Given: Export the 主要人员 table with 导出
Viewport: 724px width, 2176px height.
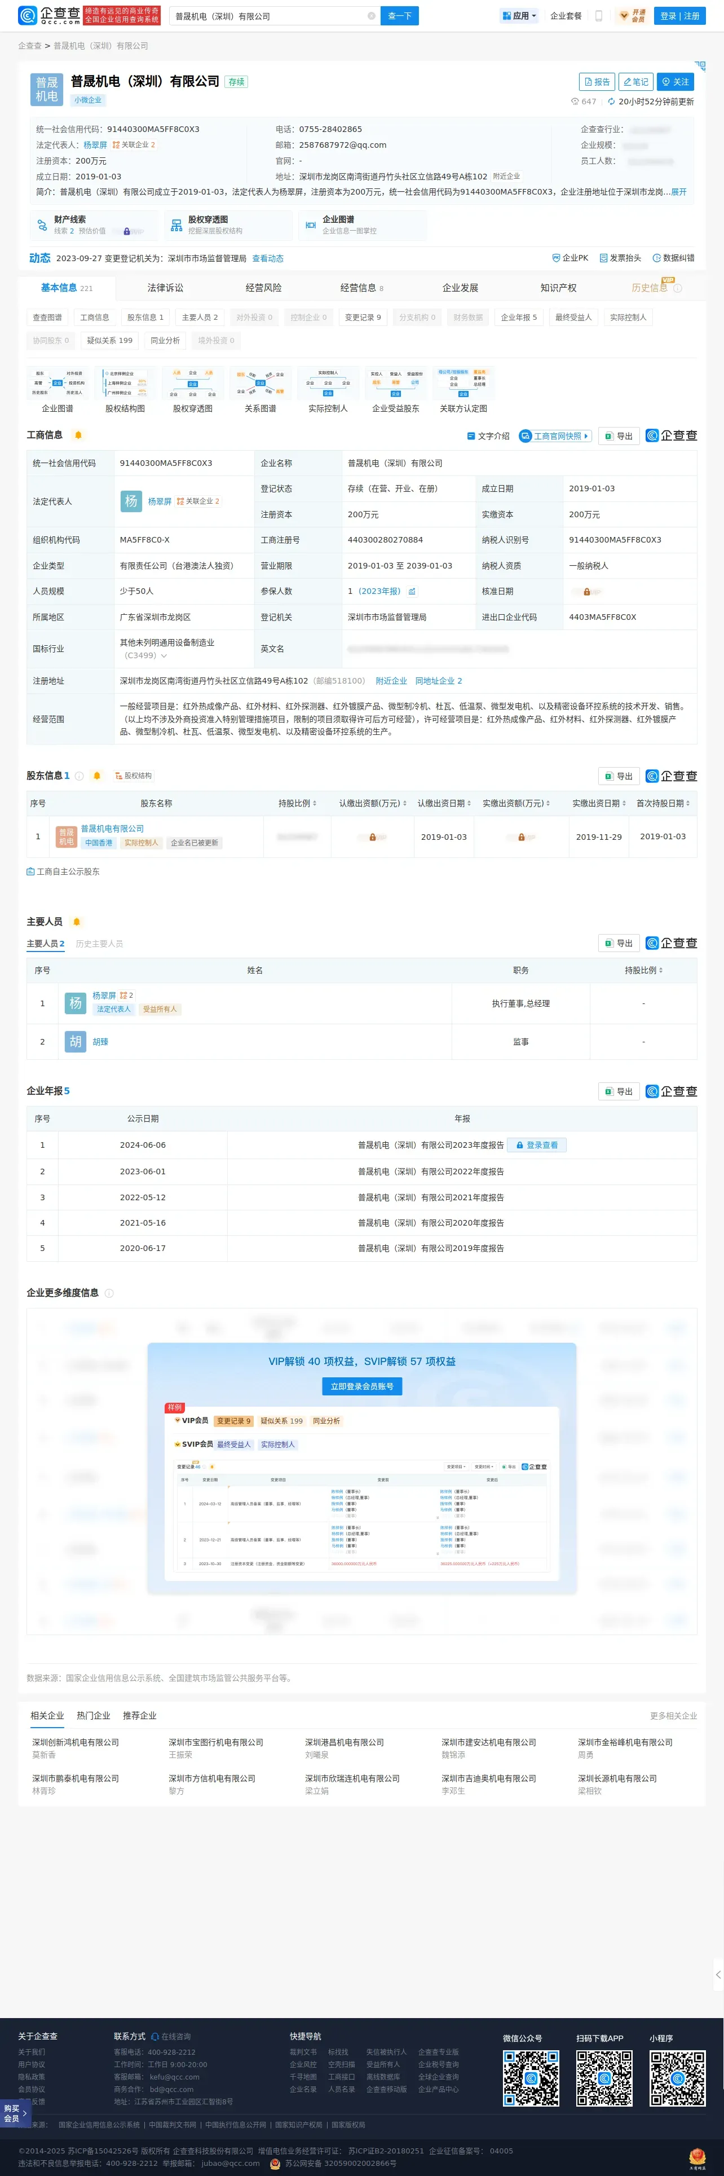Looking at the screenshot, I should coord(619,944).
